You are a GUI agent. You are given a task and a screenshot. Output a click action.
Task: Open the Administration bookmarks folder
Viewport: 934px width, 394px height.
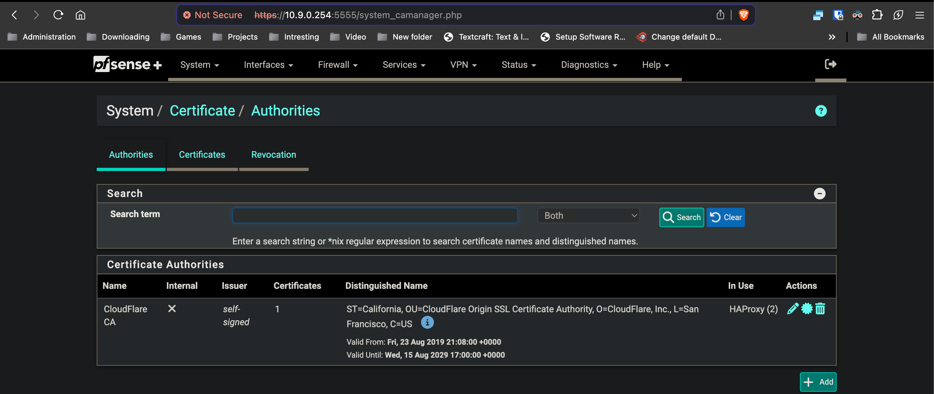pyautogui.click(x=42, y=37)
